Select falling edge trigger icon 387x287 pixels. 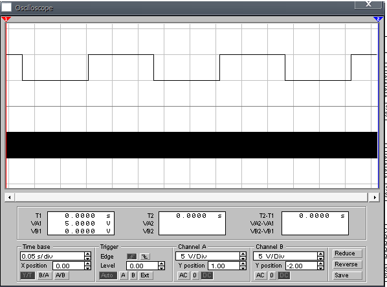click(x=145, y=257)
